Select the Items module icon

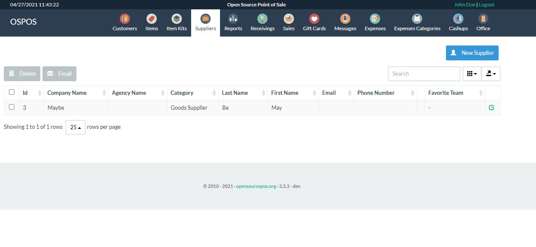pos(151,19)
